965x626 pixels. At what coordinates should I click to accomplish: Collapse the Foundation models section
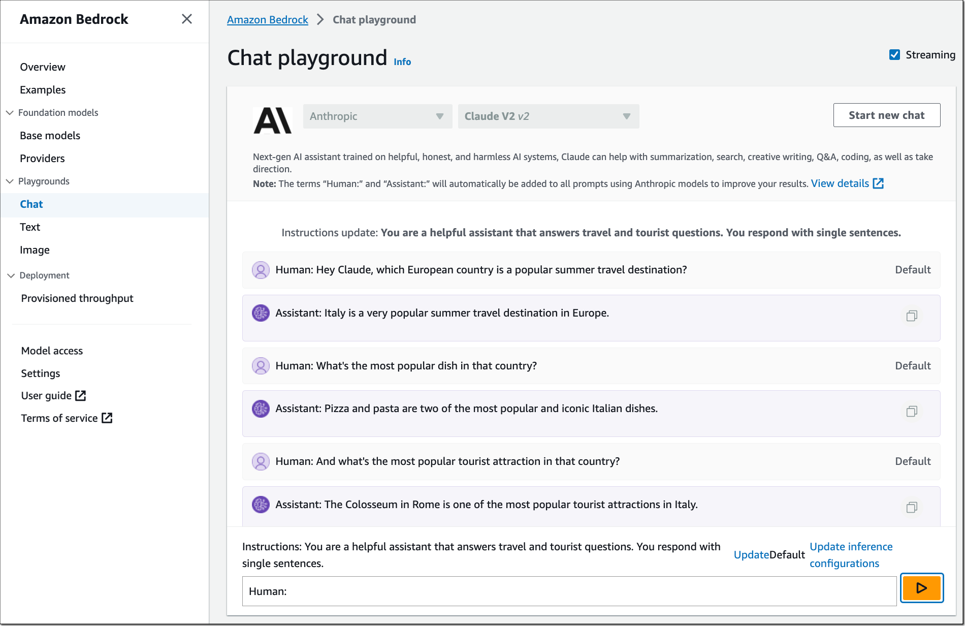click(10, 113)
